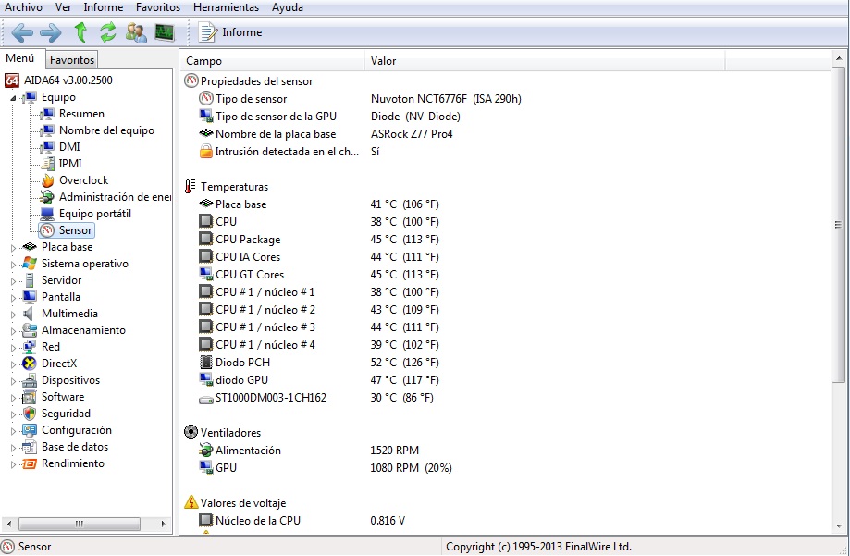Open the IPMI tree item
The image size is (850, 556).
pos(70,164)
